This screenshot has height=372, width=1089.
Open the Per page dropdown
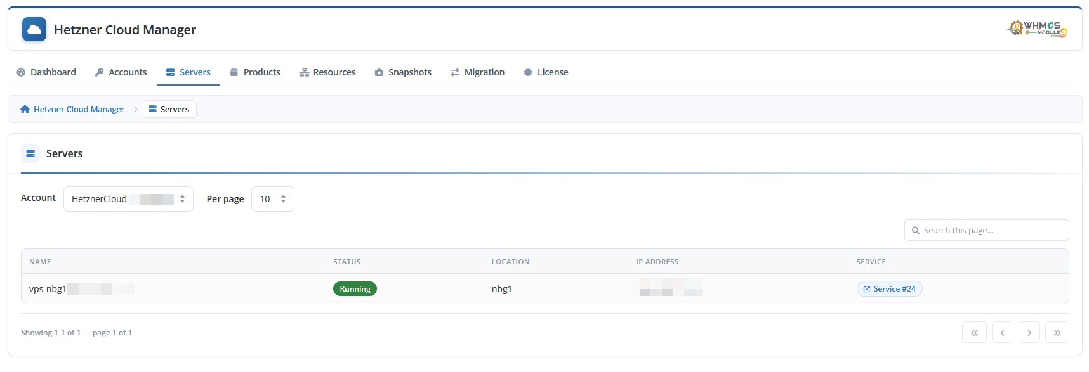(273, 199)
